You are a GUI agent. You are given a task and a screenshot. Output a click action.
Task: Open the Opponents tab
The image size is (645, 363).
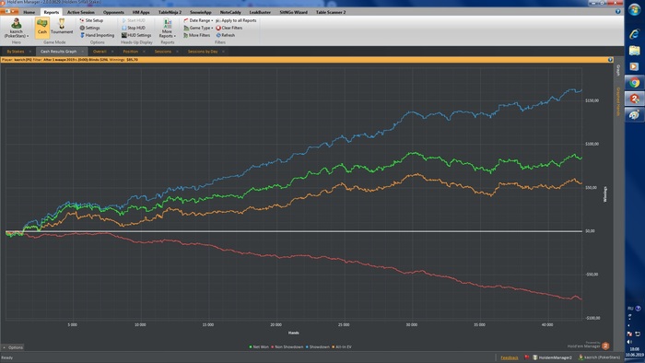(x=113, y=12)
